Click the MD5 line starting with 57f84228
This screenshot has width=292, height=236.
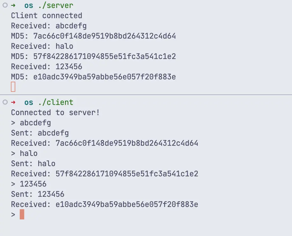pos(93,56)
